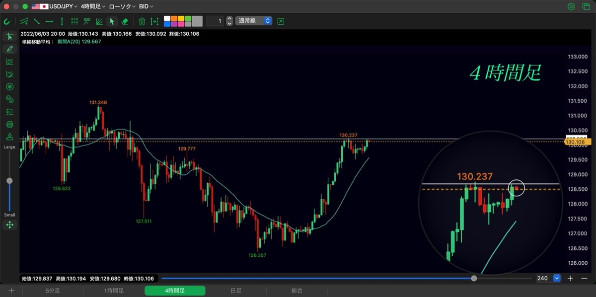Toggle the pencil drawing mode in sidebar
This screenshot has width=596, height=297.
tap(9, 49)
